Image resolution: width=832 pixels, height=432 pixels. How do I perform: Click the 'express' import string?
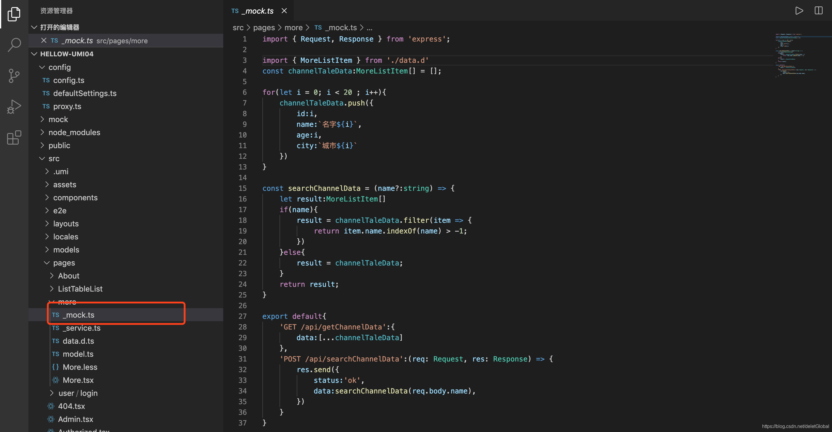(427, 39)
